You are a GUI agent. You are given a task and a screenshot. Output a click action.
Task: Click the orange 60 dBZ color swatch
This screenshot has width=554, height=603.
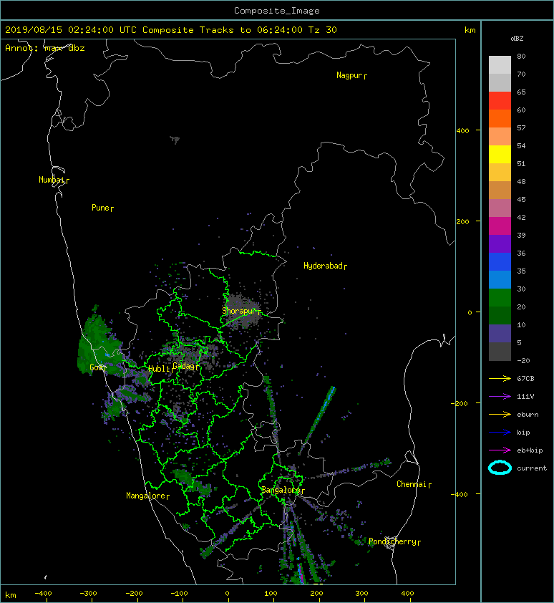coord(500,118)
